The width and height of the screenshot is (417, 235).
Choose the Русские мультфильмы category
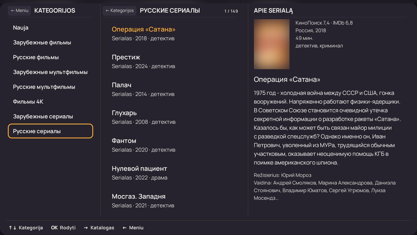pyautogui.click(x=50, y=87)
